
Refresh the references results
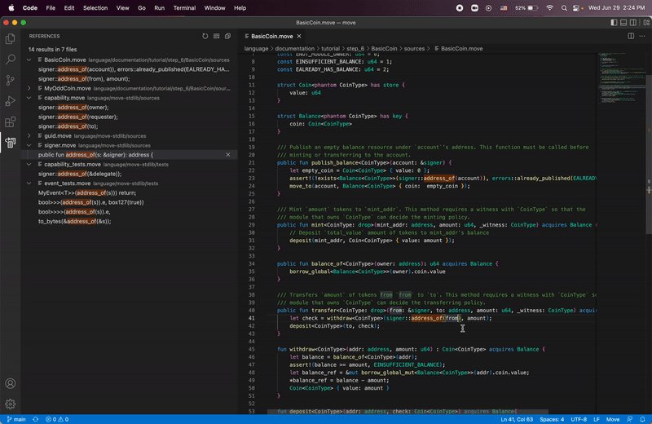pyautogui.click(x=205, y=36)
